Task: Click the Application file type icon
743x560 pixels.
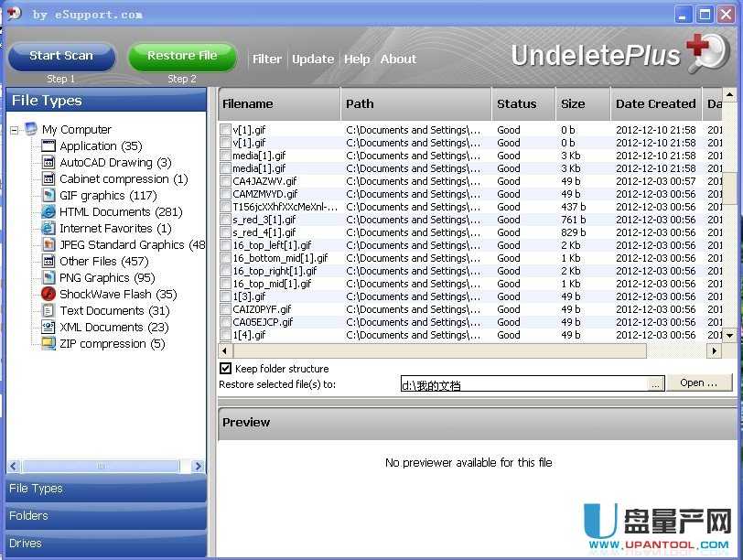Action: 48,145
